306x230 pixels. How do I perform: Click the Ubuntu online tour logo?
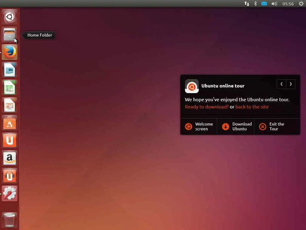192,86
